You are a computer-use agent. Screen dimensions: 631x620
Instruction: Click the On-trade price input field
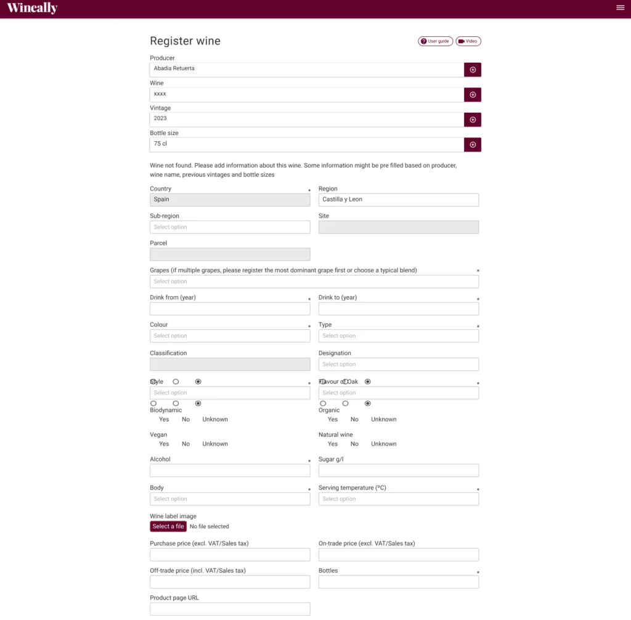point(399,555)
